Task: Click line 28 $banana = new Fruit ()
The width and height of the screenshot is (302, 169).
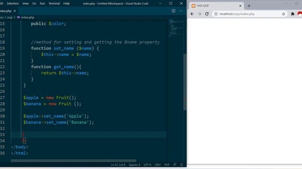Action: 52,104
